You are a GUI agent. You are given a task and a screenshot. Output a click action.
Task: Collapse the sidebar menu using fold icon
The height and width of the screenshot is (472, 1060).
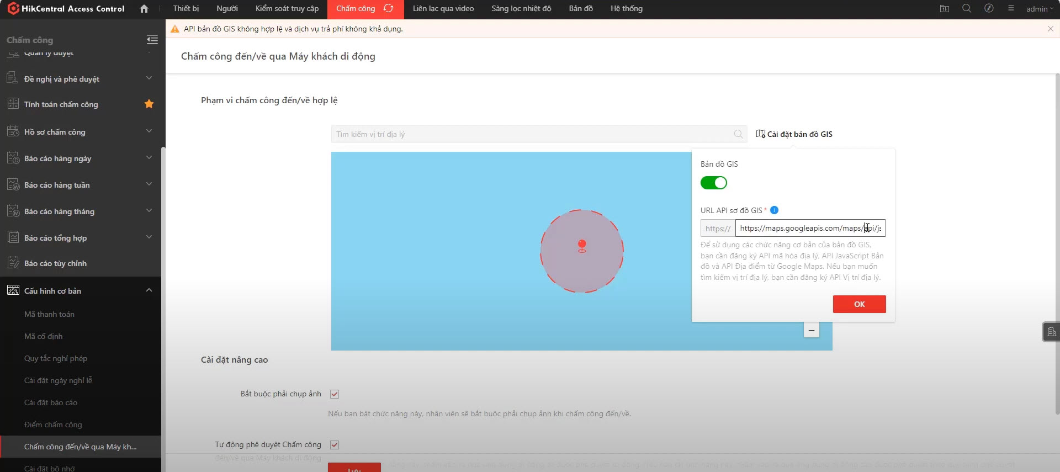point(152,40)
